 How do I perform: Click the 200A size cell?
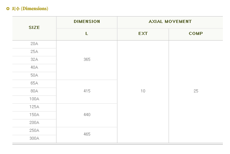click(34, 122)
